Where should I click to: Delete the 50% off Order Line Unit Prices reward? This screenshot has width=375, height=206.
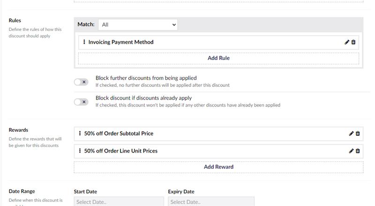358,151
